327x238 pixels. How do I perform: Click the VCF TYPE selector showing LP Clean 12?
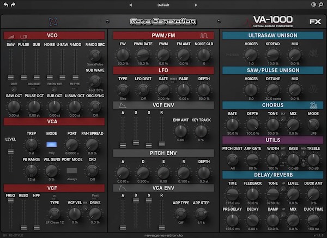pyautogui.click(x=55, y=213)
